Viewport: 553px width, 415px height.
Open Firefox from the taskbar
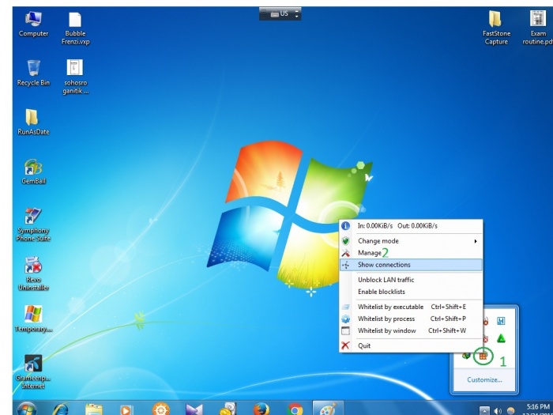click(262, 409)
